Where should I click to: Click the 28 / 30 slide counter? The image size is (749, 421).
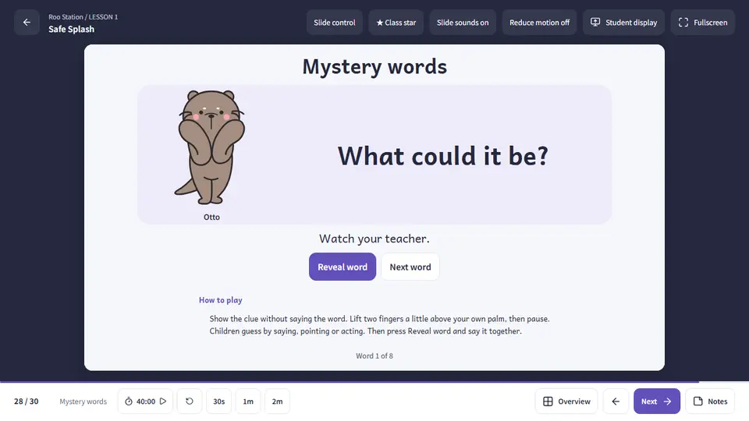tap(27, 402)
